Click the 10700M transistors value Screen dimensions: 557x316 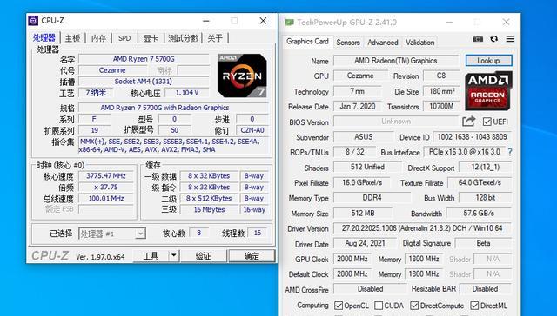point(441,106)
